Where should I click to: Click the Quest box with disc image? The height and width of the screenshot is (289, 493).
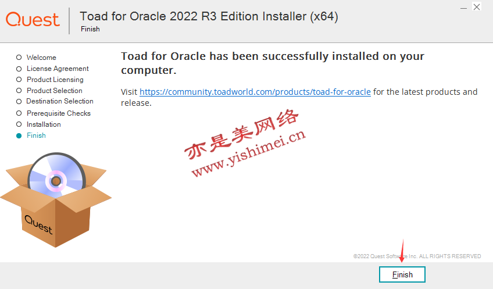pyautogui.click(x=55, y=200)
